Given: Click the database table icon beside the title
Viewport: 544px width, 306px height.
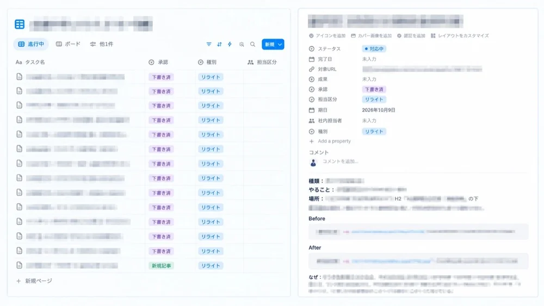Looking at the screenshot, I should pyautogui.click(x=20, y=24).
